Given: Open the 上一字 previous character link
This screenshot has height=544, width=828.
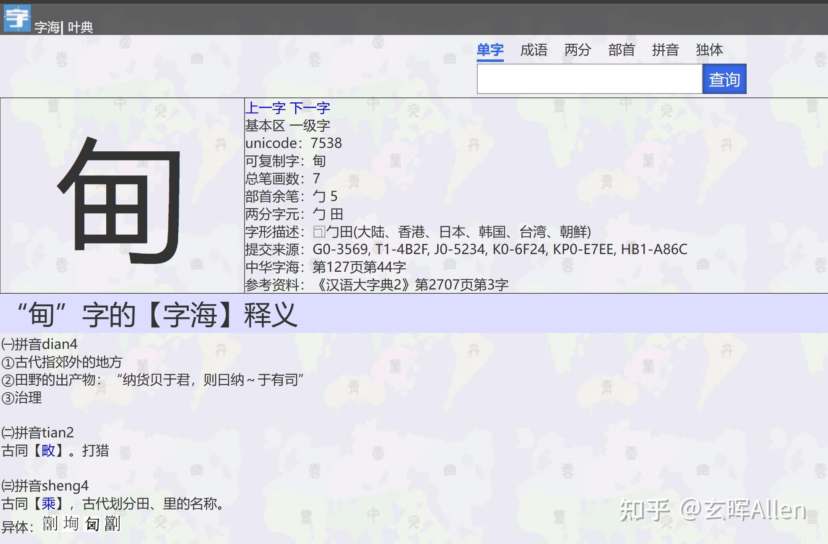Looking at the screenshot, I should 266,108.
